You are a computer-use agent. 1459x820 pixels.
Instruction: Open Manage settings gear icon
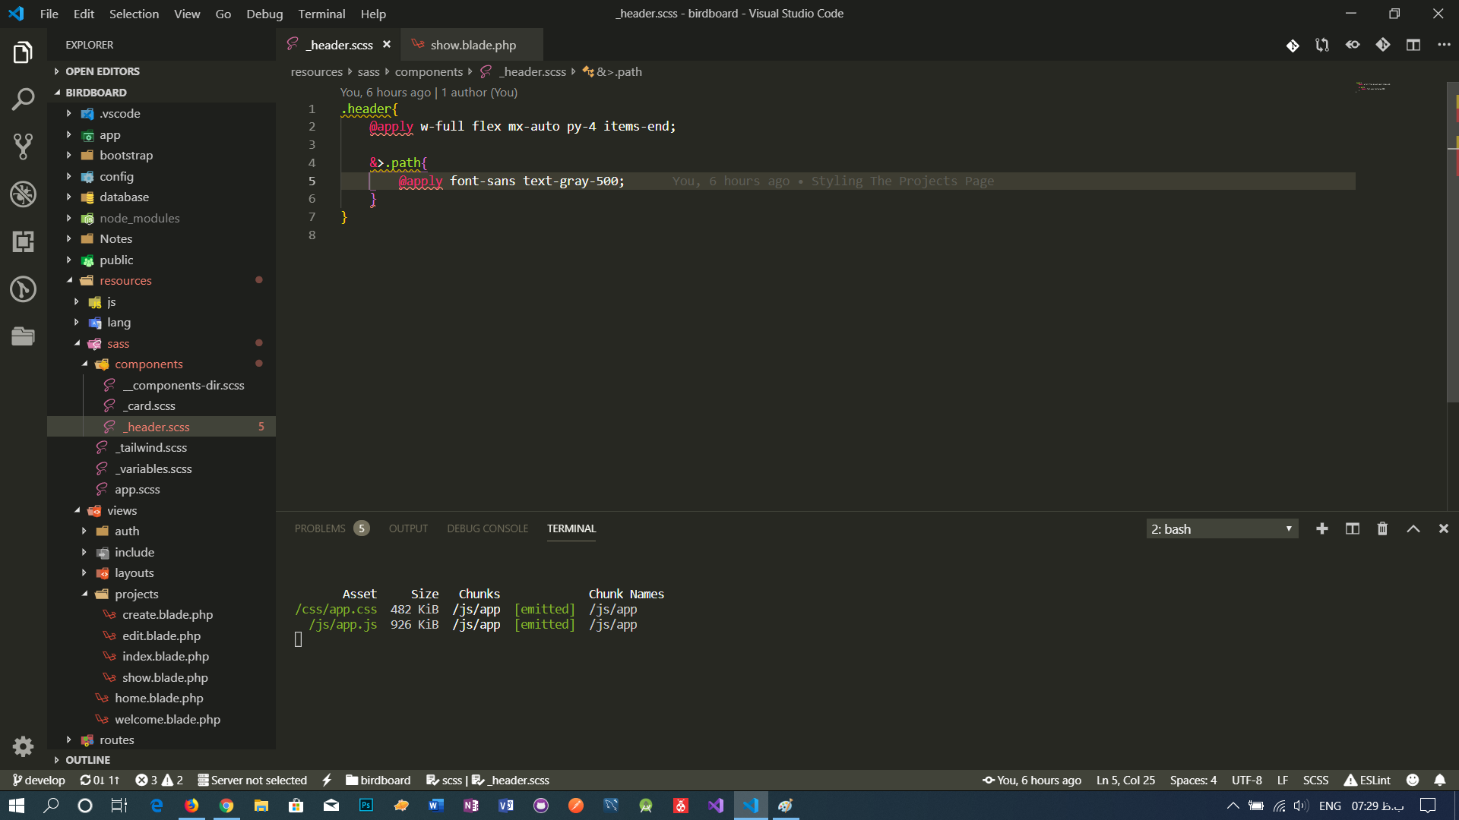tap(23, 746)
